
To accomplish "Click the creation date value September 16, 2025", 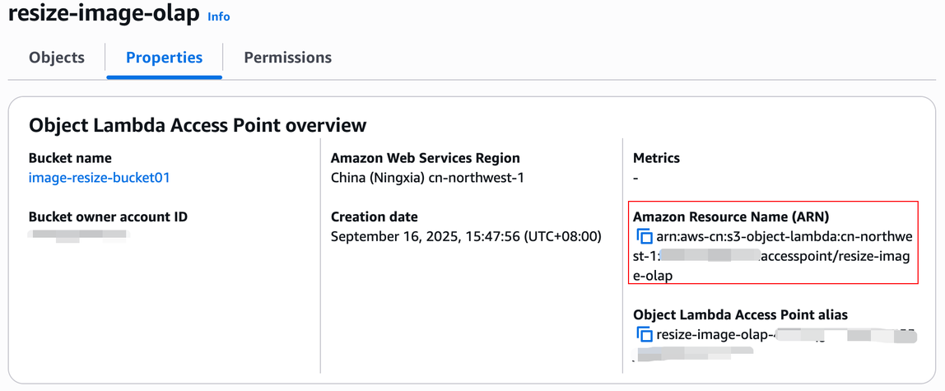I will [466, 237].
